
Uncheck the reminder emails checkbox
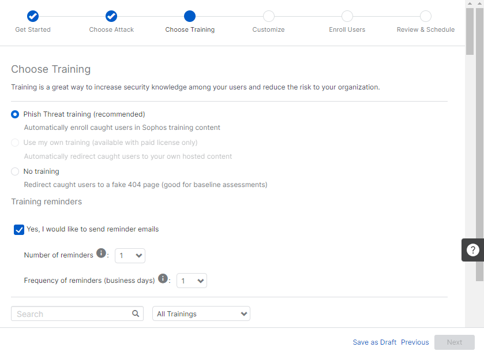tap(18, 229)
